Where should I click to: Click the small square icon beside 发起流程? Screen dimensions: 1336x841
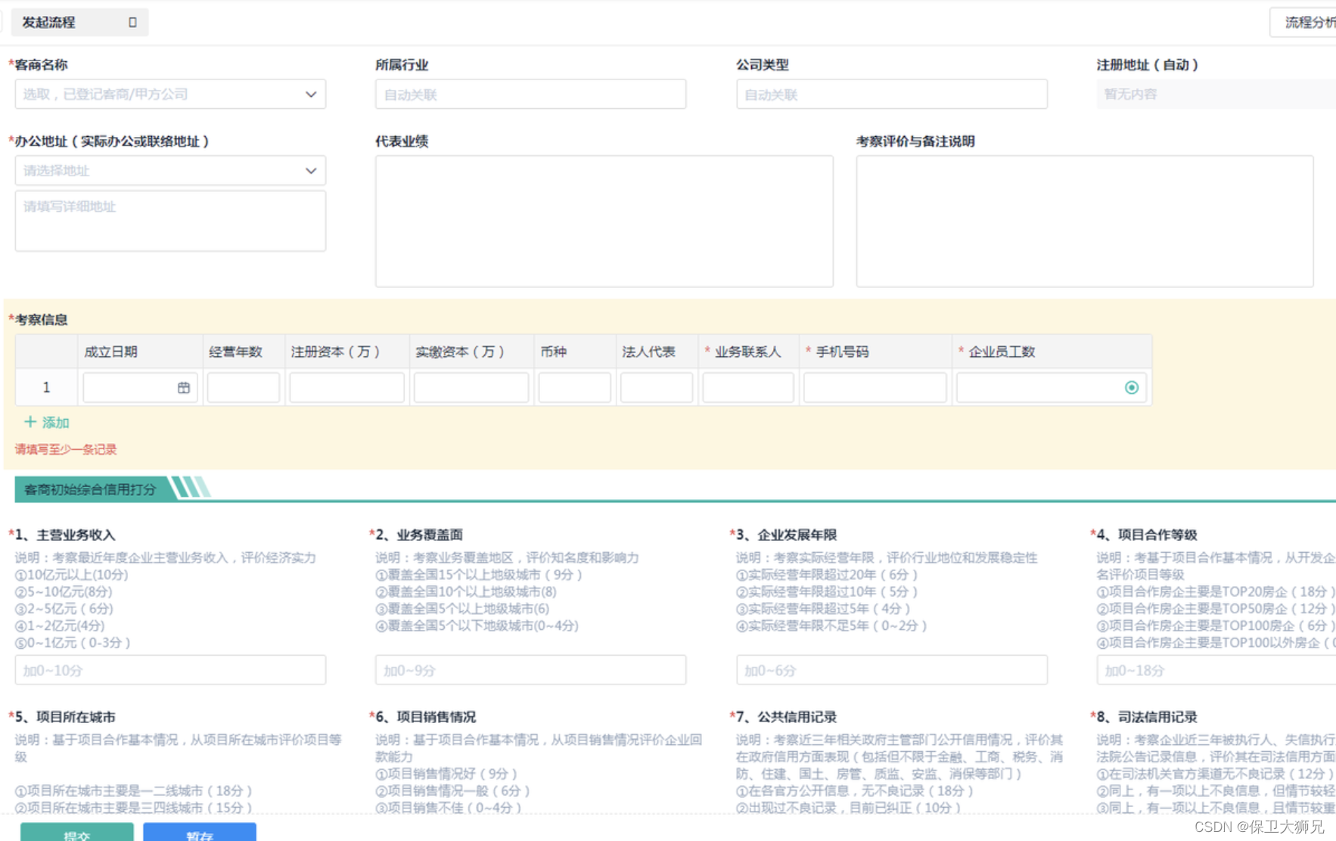point(132,23)
